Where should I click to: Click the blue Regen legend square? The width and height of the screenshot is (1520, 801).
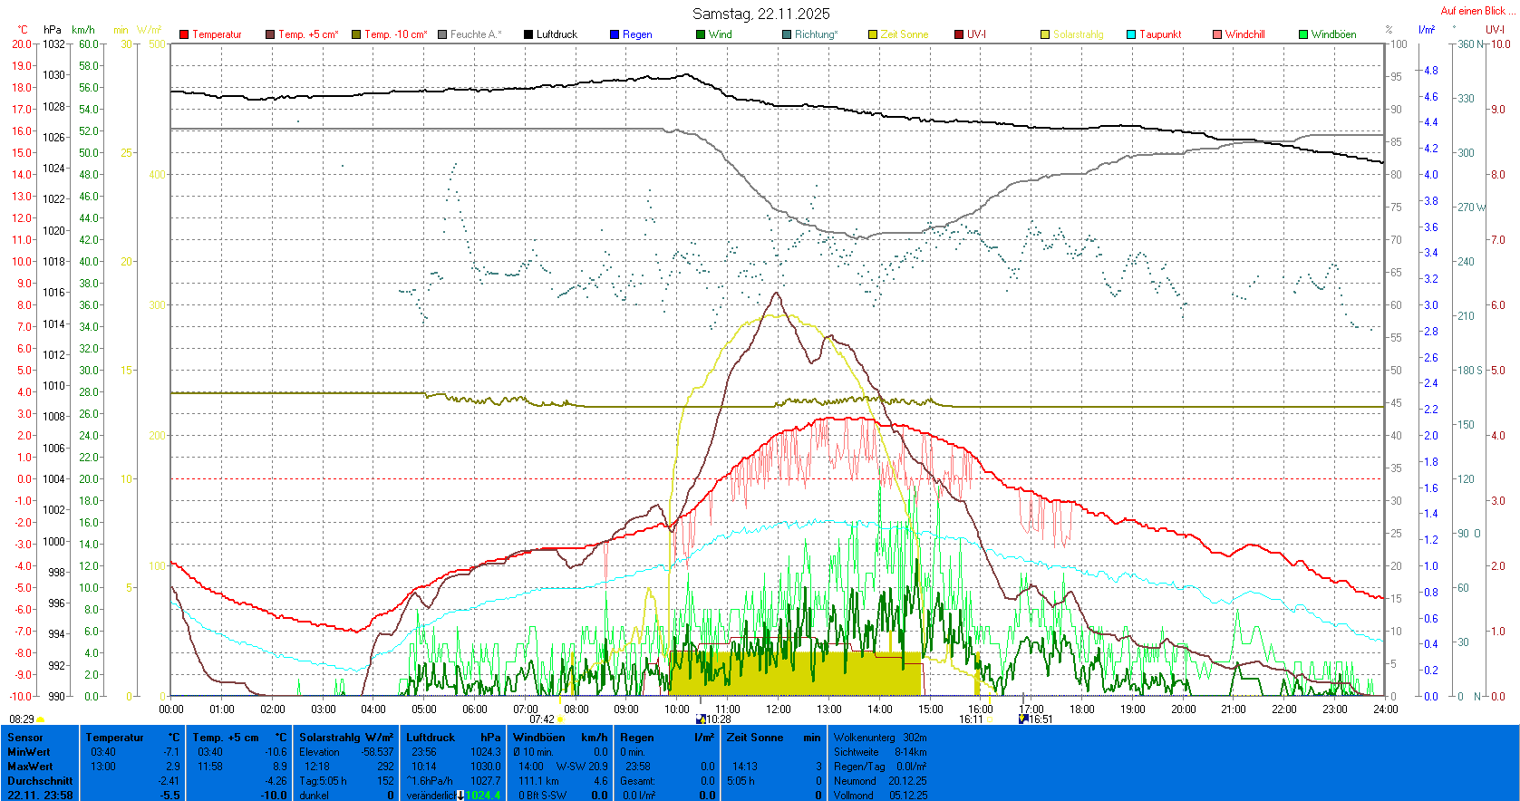point(615,34)
